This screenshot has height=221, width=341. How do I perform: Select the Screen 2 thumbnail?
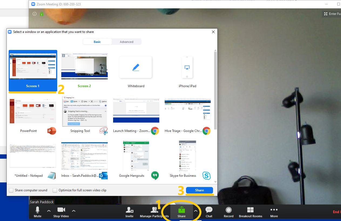(85, 66)
